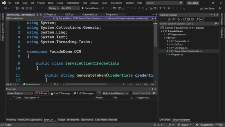Select Program.cs in Solution Explorer
Screen dimensions: 225x127
(x=177, y=55)
